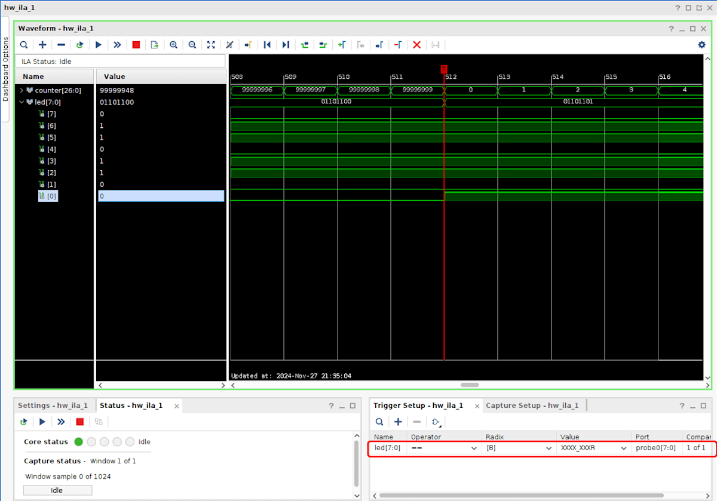Open the Dashboard Options side tab
This screenshot has width=717, height=501.
pos(6,68)
